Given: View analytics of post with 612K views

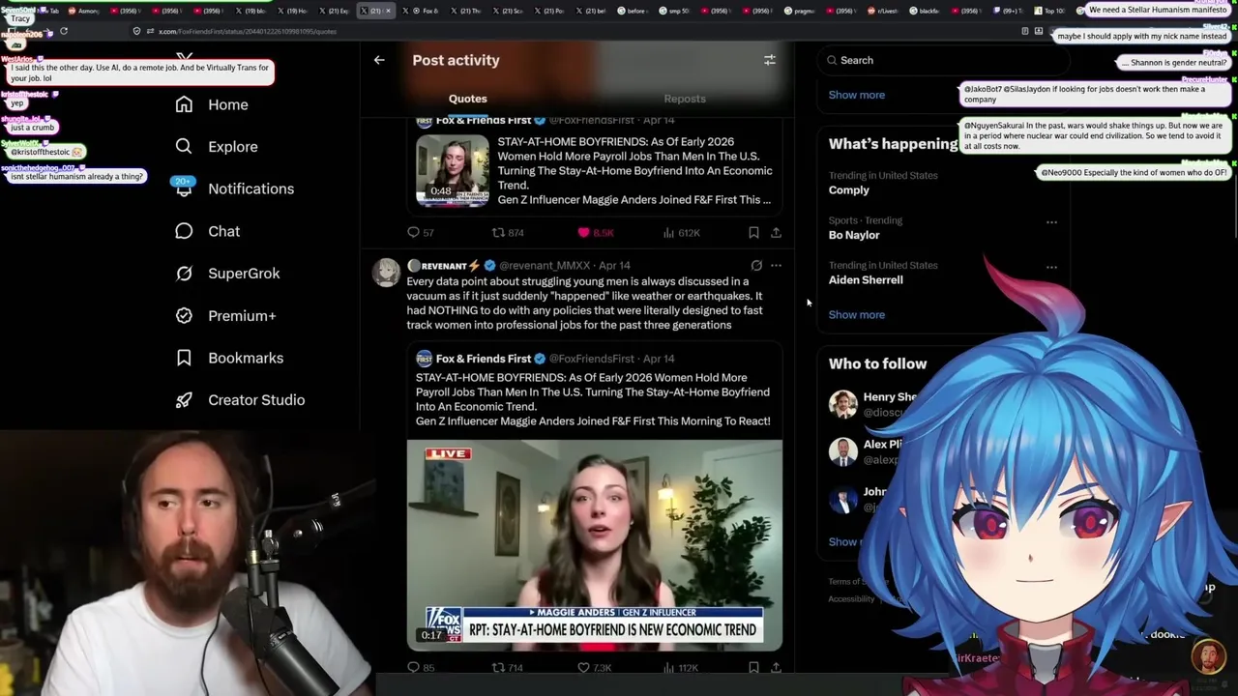Looking at the screenshot, I should (x=681, y=233).
